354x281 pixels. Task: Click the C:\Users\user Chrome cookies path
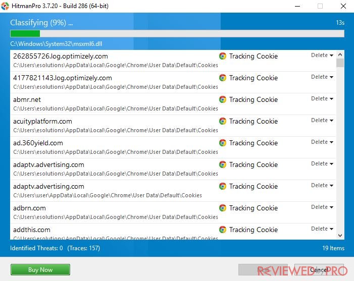(x=108, y=195)
